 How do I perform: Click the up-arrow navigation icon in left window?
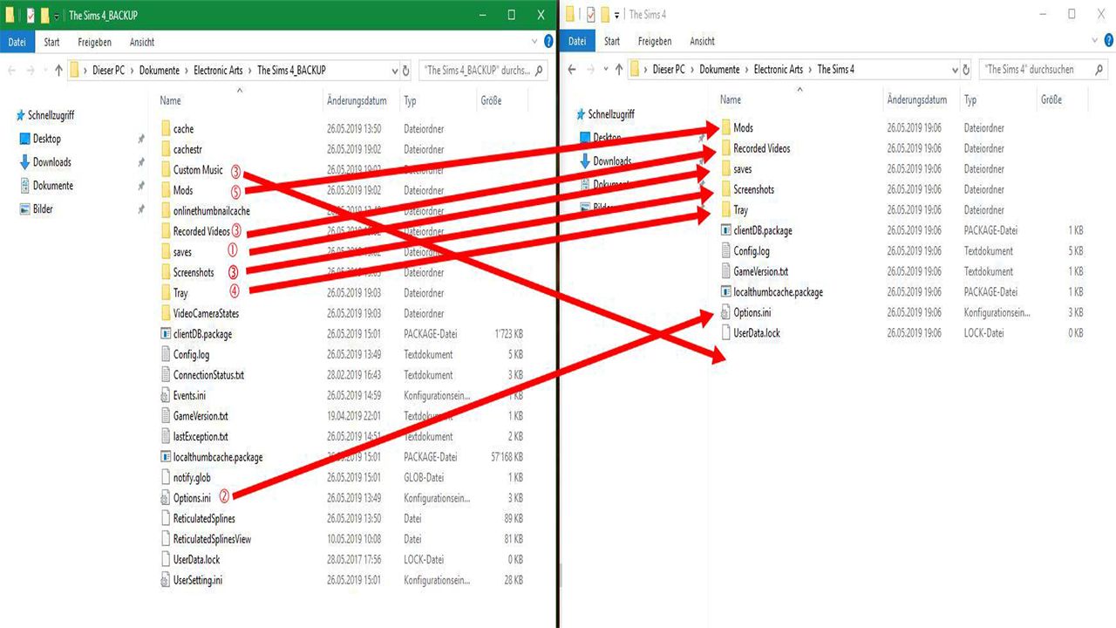(x=58, y=71)
